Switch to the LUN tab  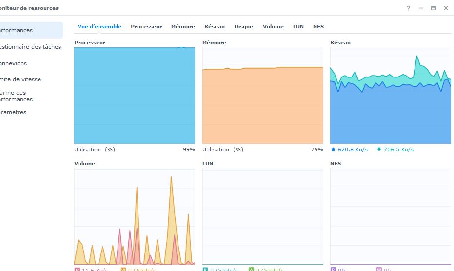(x=298, y=27)
